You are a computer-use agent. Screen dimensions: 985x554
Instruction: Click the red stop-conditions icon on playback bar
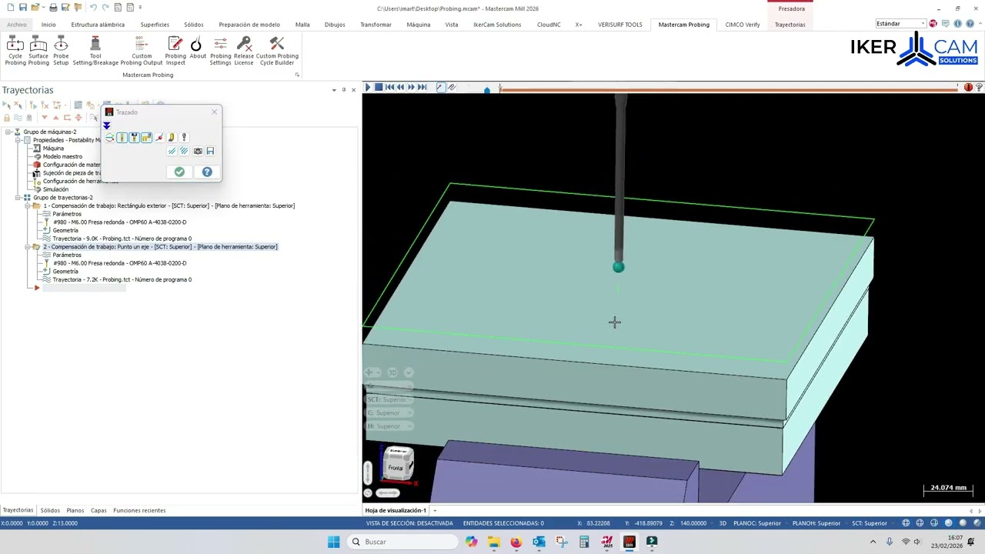(969, 88)
